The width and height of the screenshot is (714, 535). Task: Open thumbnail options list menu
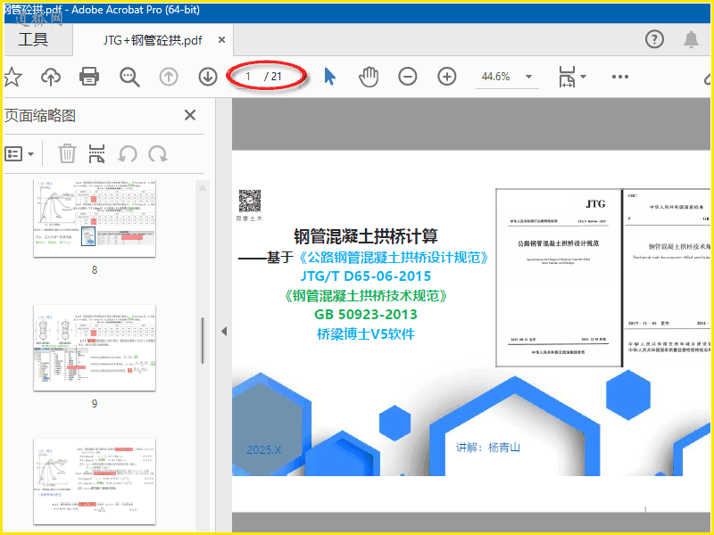(19, 153)
